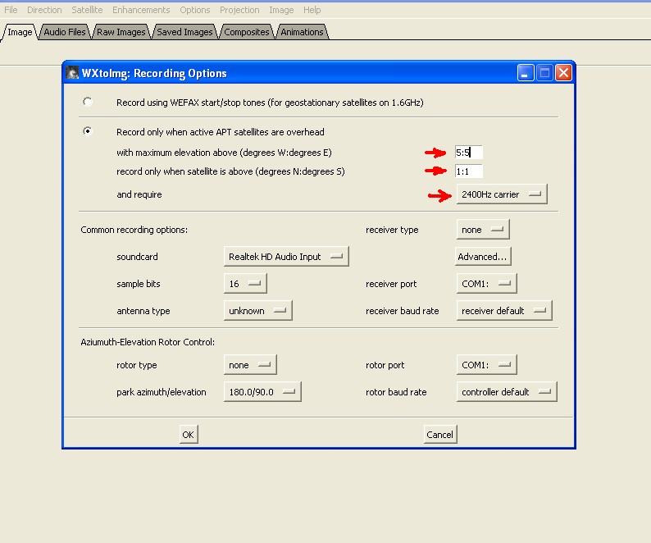
Task: Select the Record using WEFAX start/stop tones option
Action: [87, 102]
